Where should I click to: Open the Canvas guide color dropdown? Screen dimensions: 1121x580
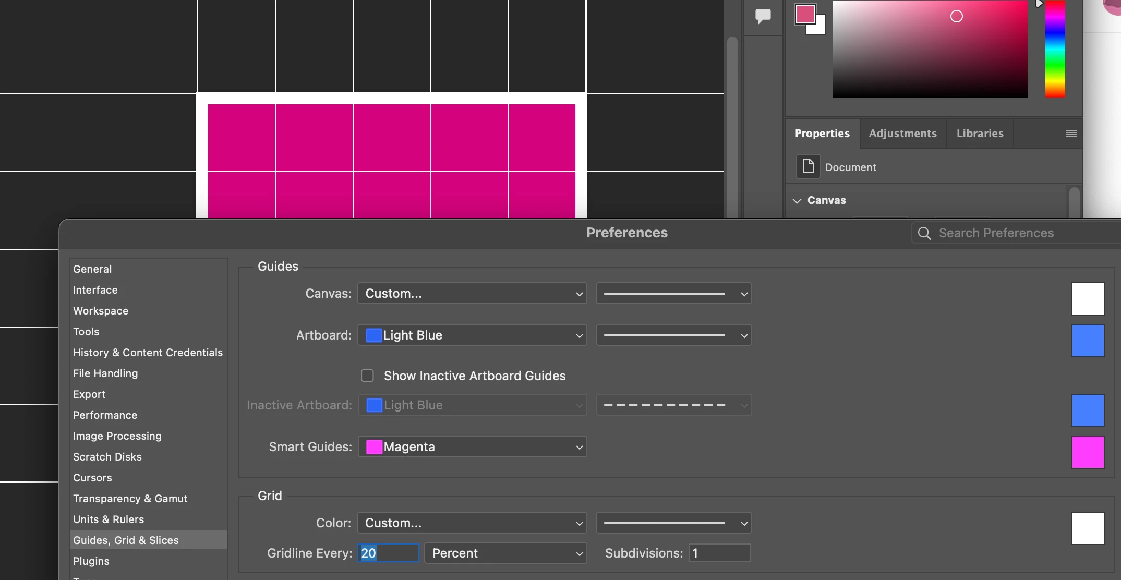point(472,294)
